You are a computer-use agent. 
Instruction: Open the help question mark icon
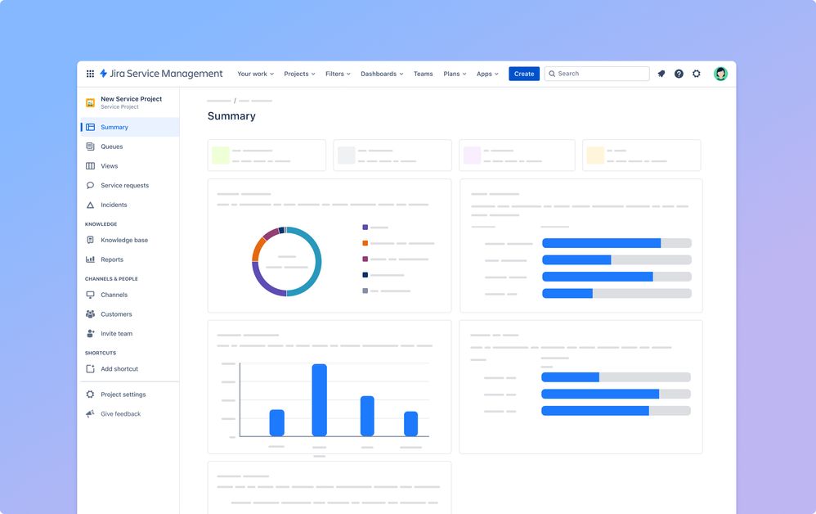point(679,74)
